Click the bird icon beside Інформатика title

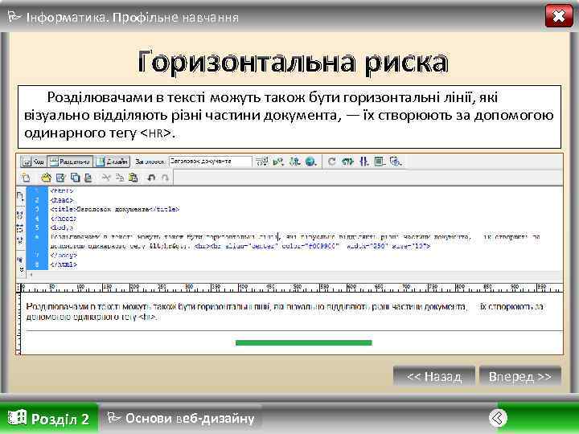pyautogui.click(x=14, y=17)
